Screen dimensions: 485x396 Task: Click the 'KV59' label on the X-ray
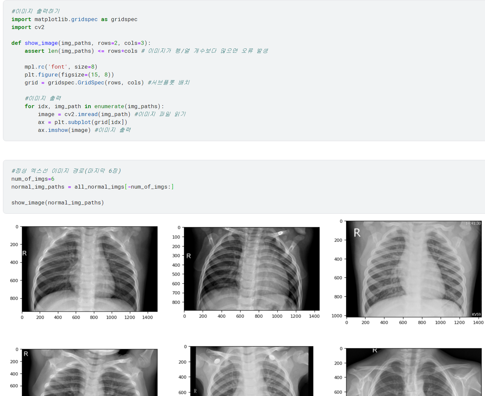click(476, 315)
